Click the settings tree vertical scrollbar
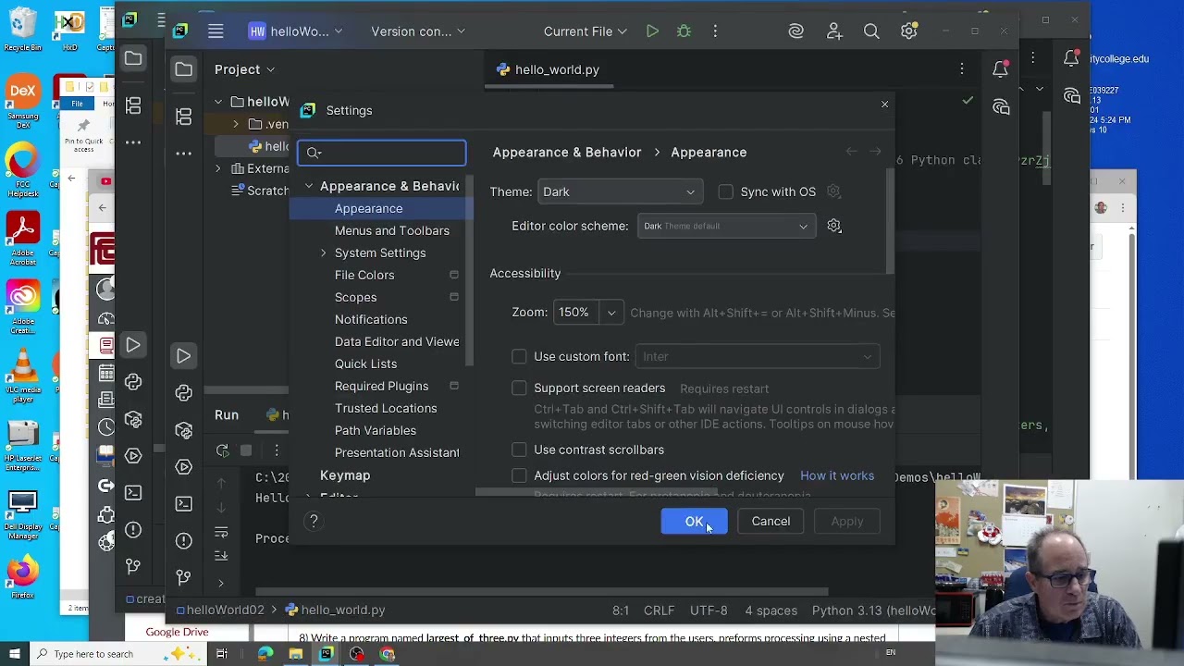1184x666 pixels. pos(470,268)
